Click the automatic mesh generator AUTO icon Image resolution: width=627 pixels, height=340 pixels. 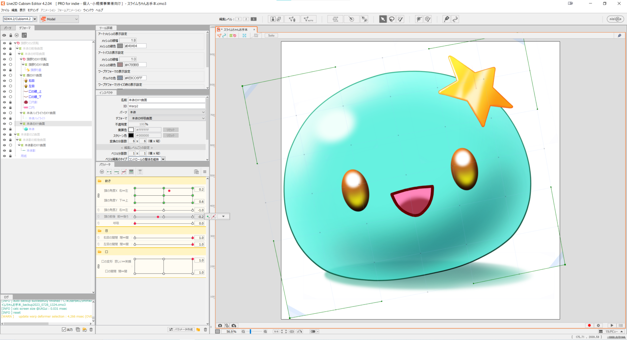point(308,19)
